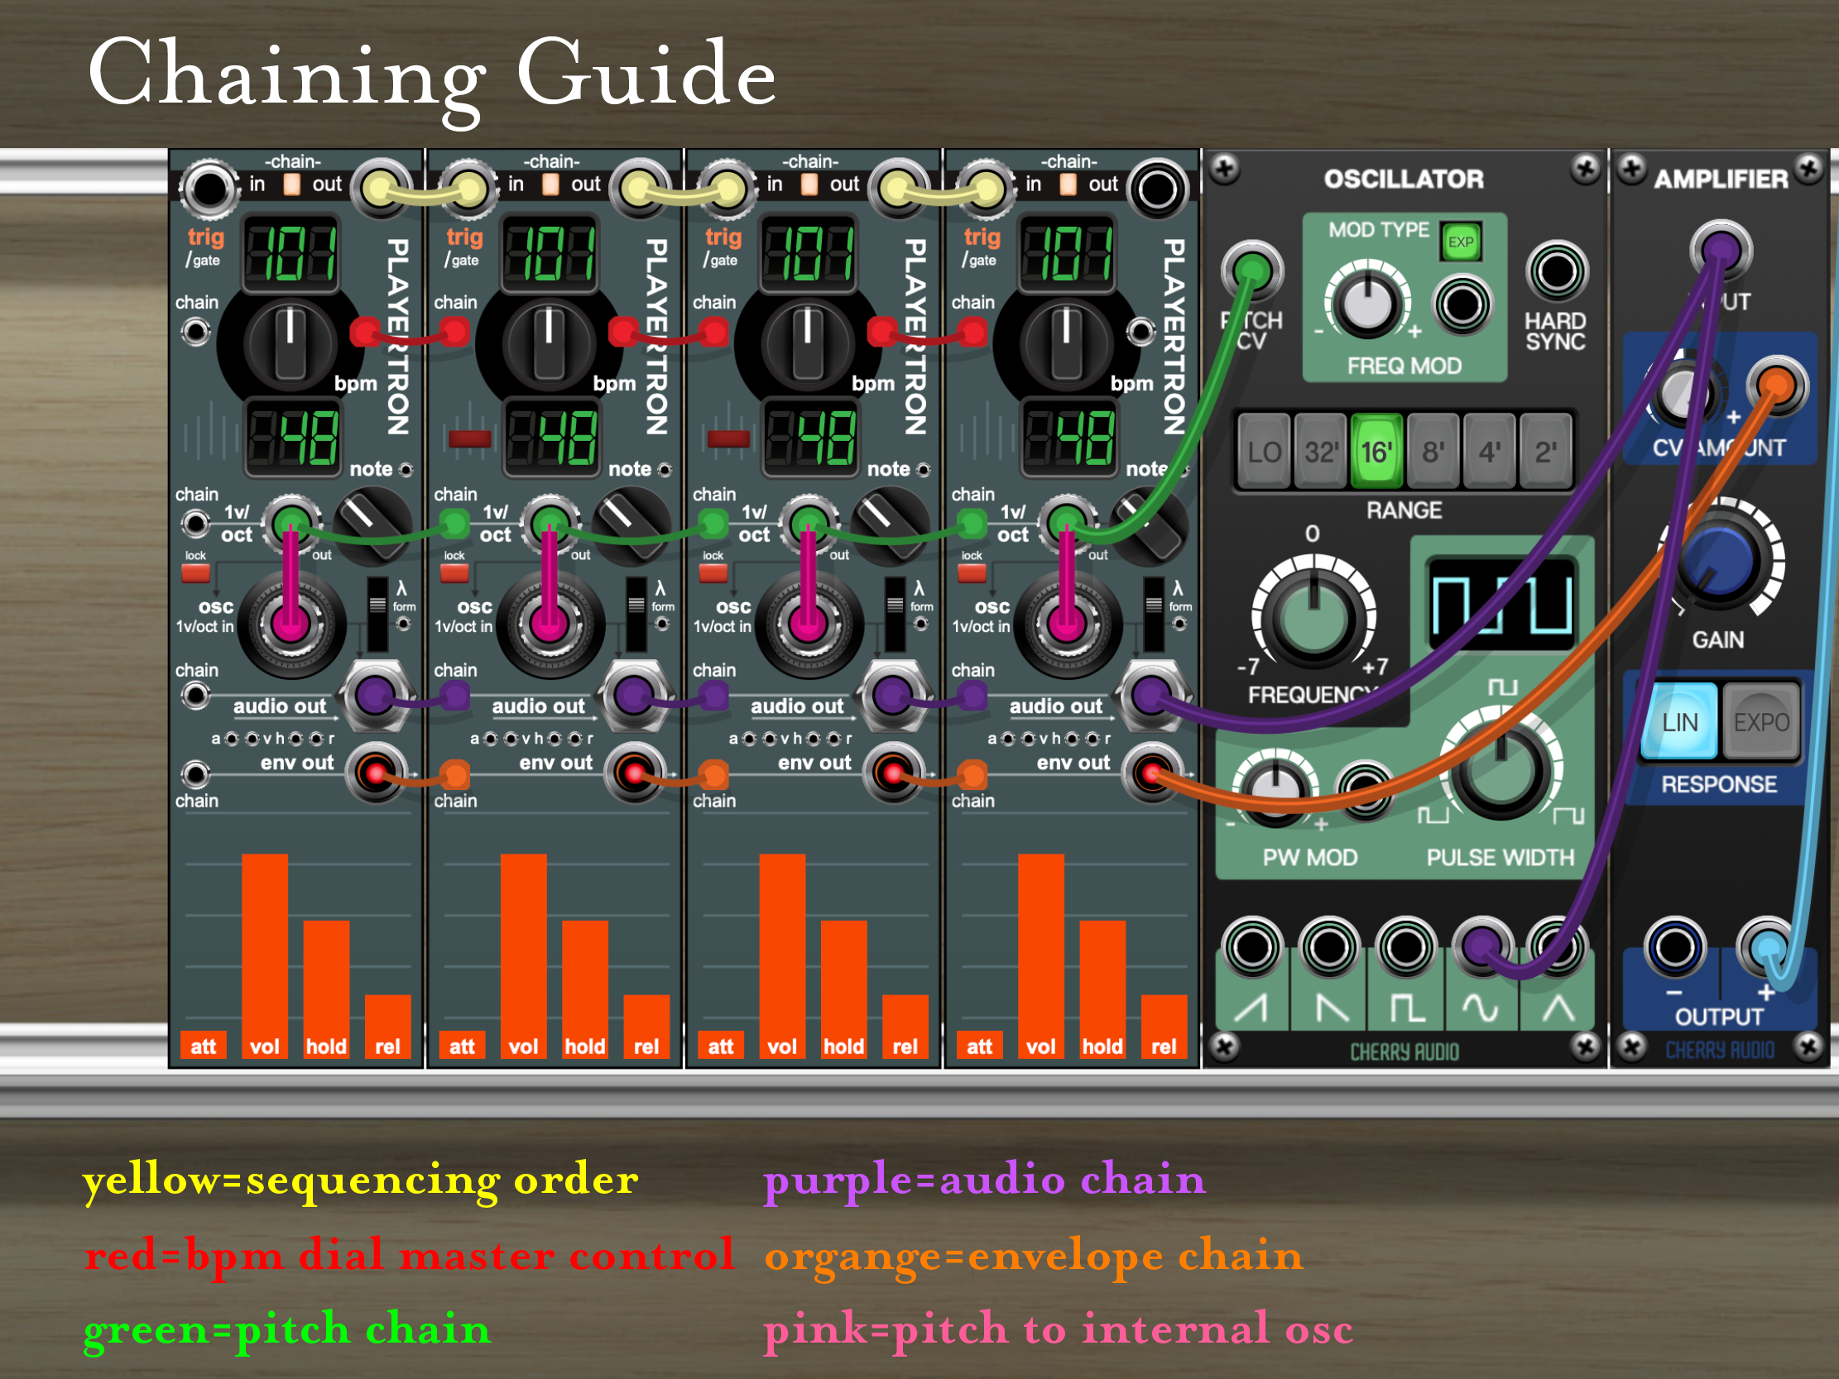Click Oscillator sawtooth wave output jack
Screen dimensions: 1839x1379
click(1328, 946)
